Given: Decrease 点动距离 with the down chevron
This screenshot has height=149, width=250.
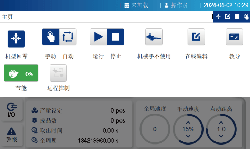Looking at the screenshot, I should tap(221, 136).
